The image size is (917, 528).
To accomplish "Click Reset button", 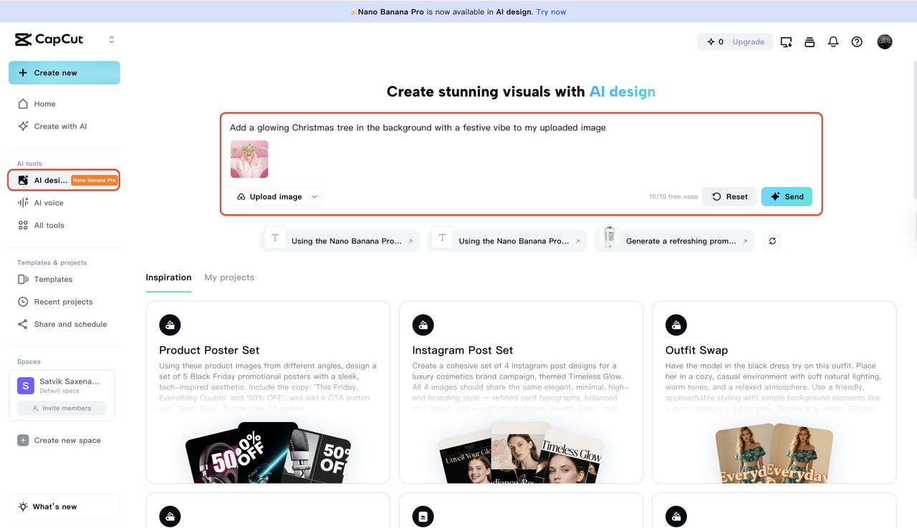I will click(729, 197).
